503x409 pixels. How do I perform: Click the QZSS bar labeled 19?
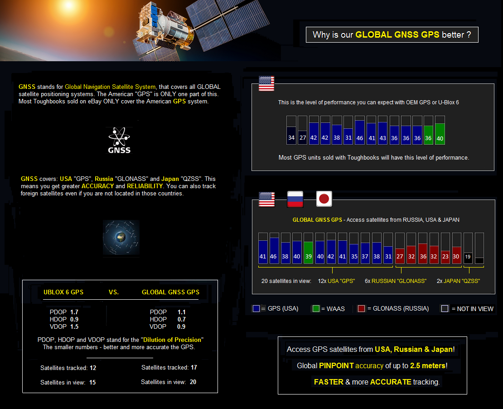pos(468,248)
